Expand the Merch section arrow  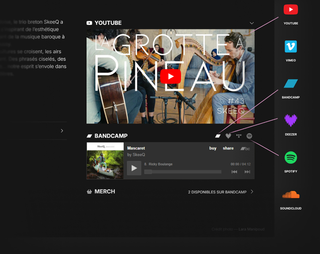[x=252, y=192]
